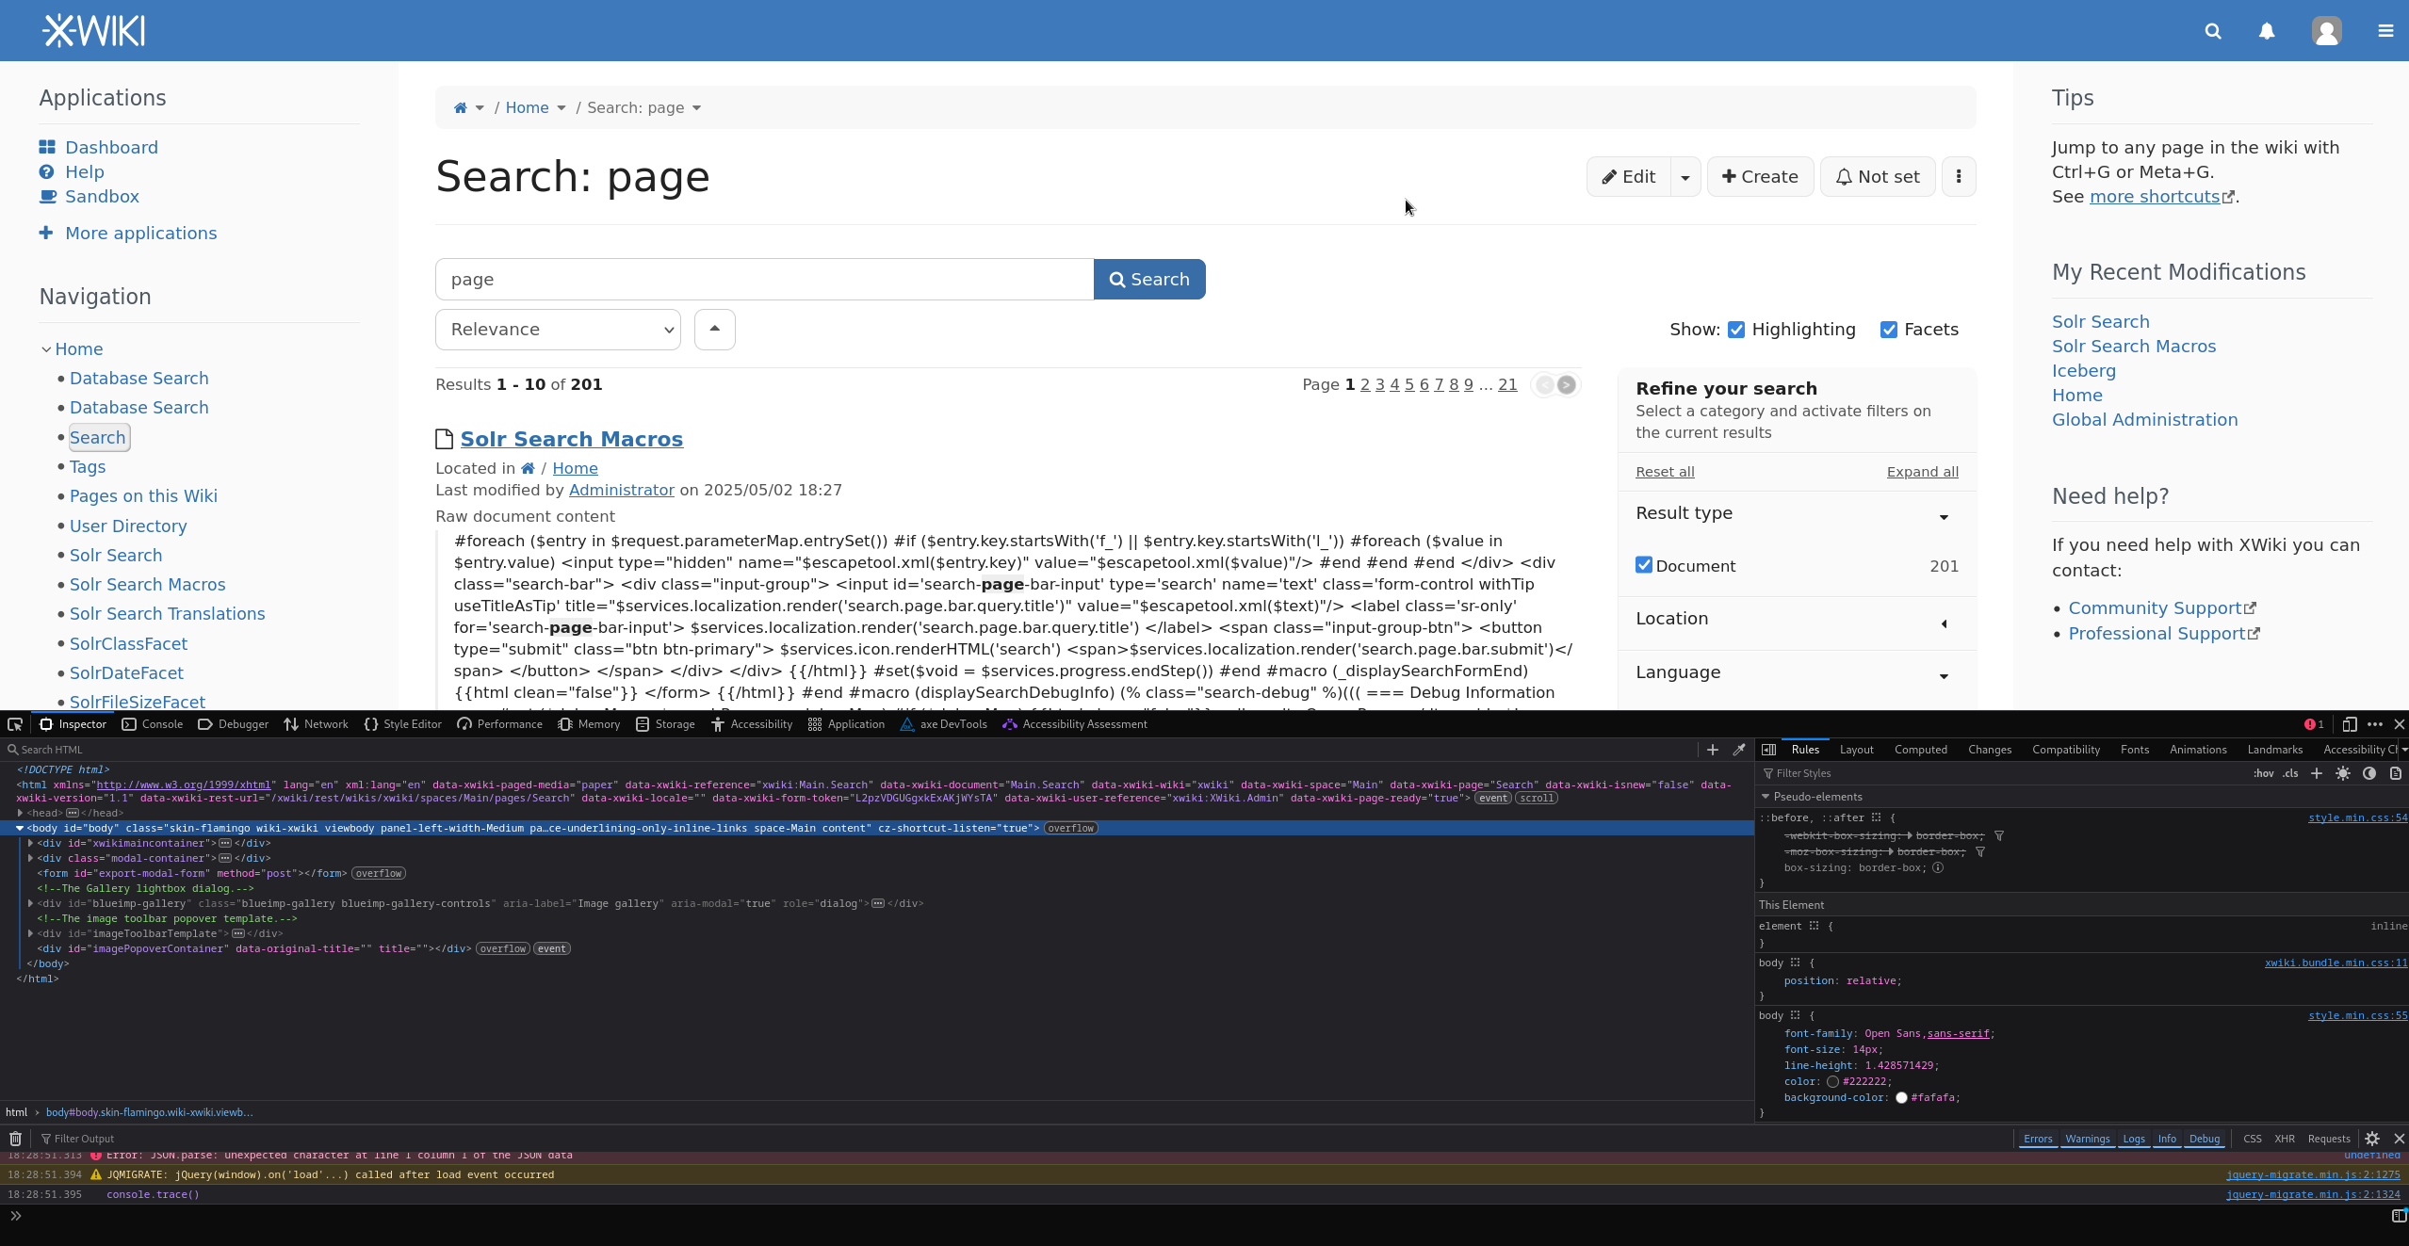Toggle the three-pane inspector layout icon
The image size is (2409, 1246).
point(1768,750)
